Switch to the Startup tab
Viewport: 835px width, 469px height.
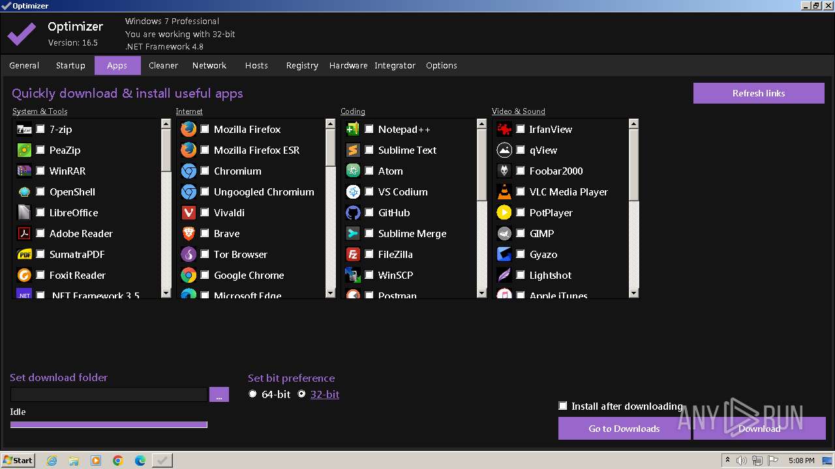[70, 65]
